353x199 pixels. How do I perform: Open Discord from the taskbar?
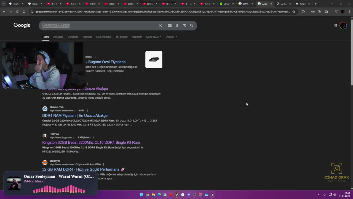[189, 195]
